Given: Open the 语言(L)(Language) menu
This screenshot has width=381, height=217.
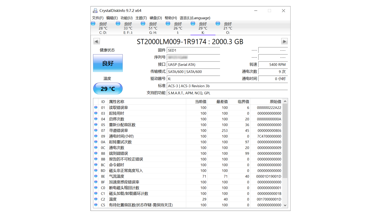Looking at the screenshot, I should pos(195,18).
